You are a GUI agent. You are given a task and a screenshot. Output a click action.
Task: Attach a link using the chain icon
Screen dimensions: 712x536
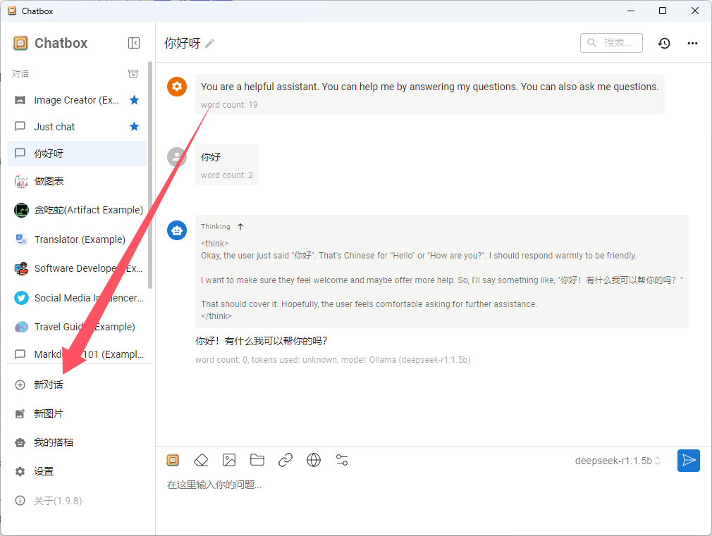coord(286,460)
